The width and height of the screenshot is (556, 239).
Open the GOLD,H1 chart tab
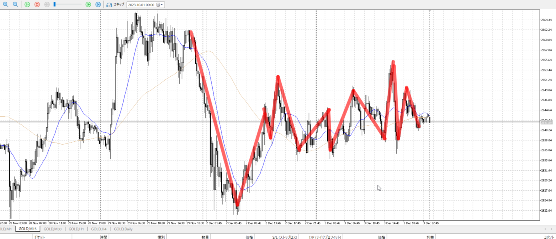pos(76,229)
